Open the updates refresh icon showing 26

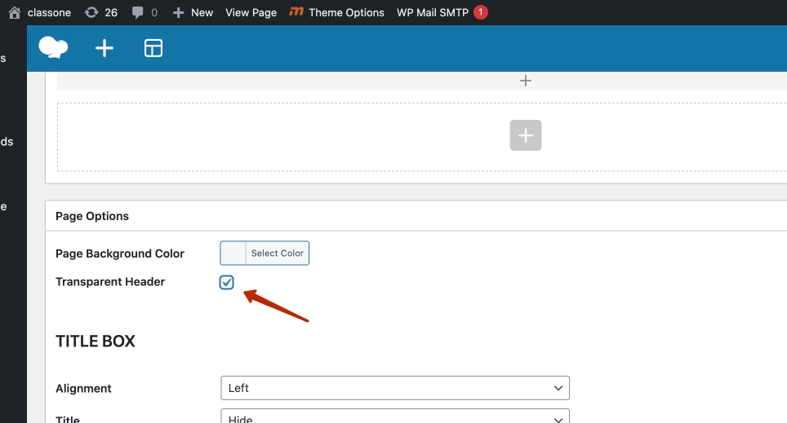click(91, 12)
